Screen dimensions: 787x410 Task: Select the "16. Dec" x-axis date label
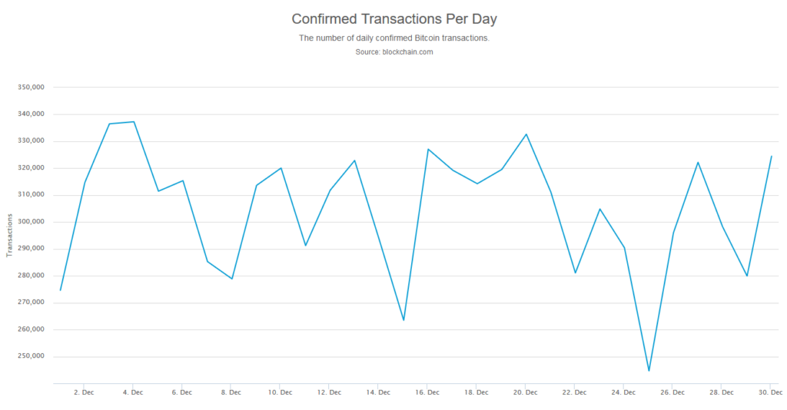(x=427, y=392)
